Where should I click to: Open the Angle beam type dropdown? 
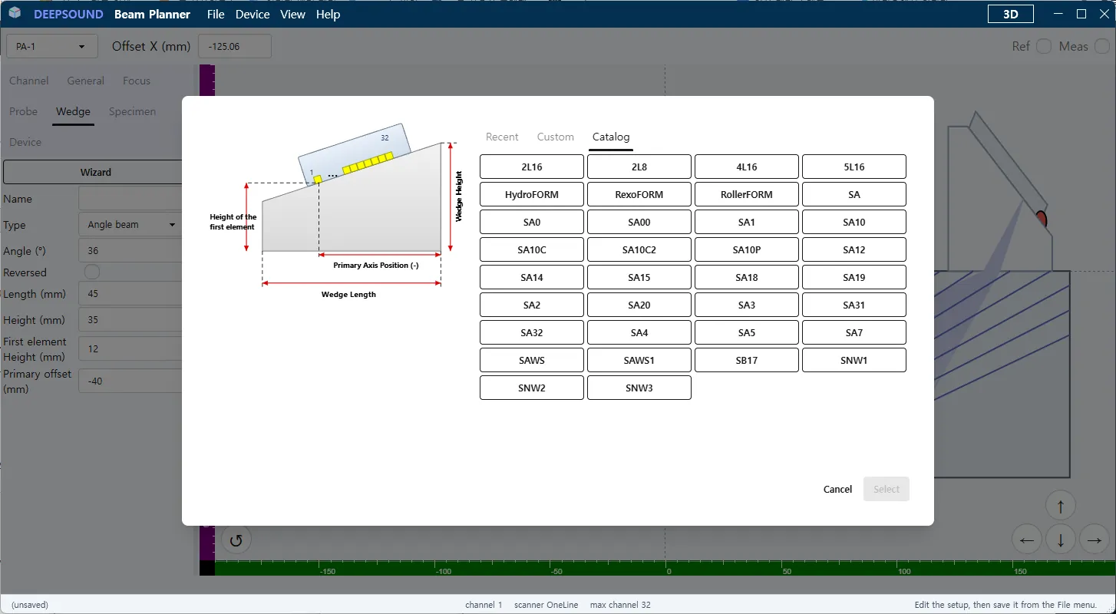(x=130, y=225)
